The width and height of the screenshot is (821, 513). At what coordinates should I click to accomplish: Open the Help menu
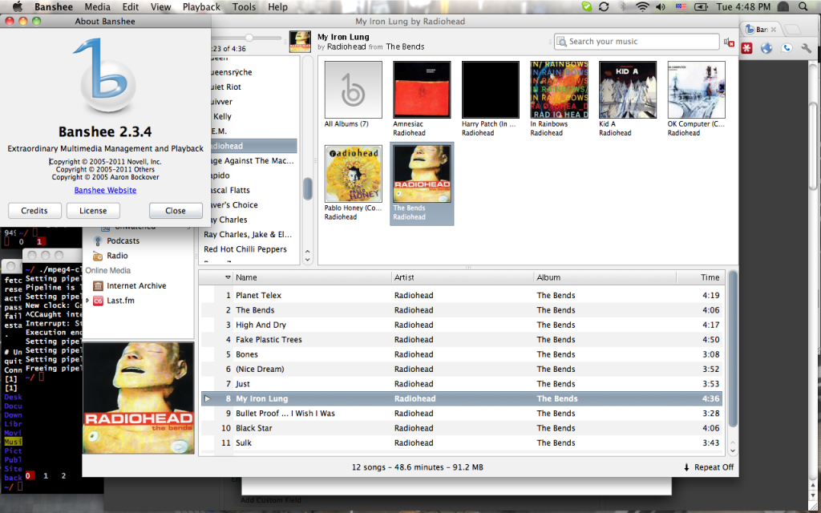[x=277, y=6]
